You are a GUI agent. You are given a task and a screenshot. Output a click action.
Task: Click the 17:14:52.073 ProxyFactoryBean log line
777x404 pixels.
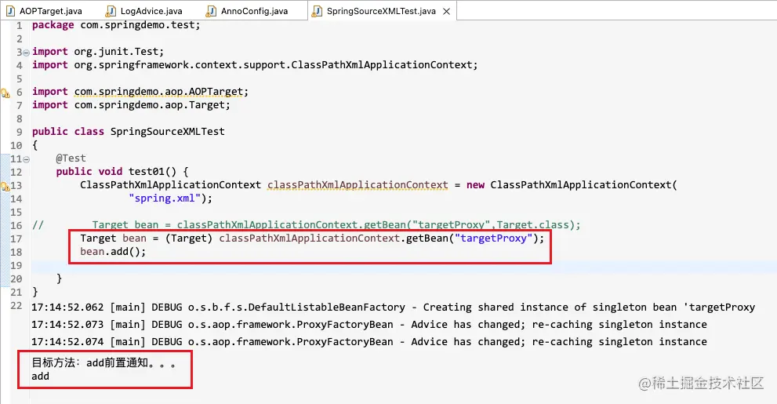click(x=369, y=325)
